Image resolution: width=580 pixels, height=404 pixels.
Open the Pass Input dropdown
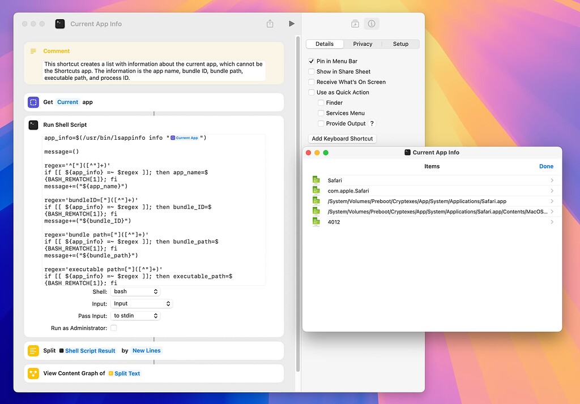coord(135,316)
